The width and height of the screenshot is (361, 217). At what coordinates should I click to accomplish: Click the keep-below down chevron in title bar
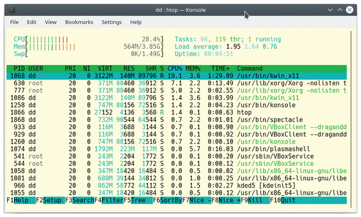[330, 10]
